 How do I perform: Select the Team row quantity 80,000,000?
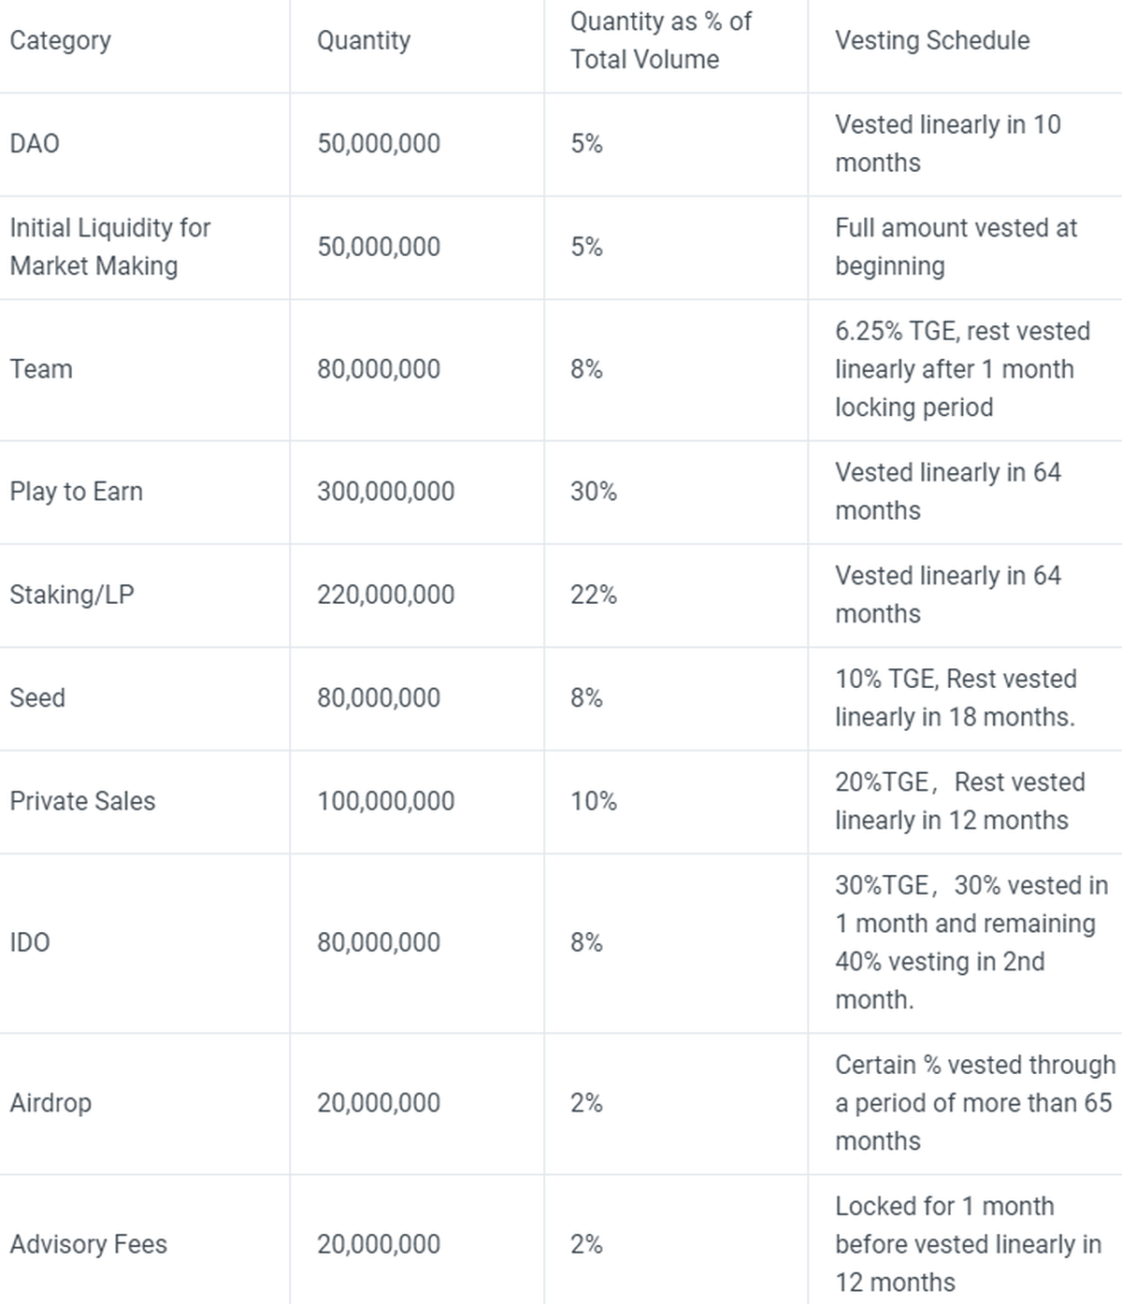pyautogui.click(x=378, y=368)
